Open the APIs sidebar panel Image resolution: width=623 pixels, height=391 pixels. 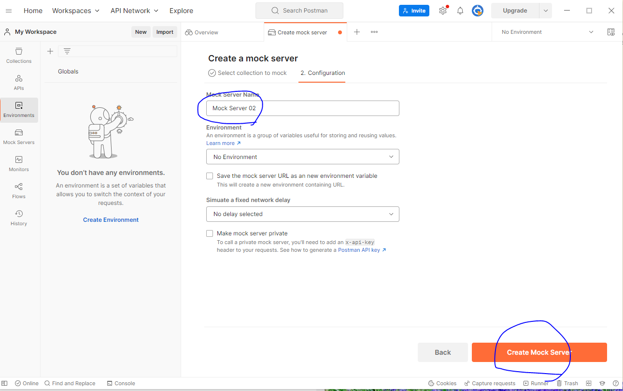point(19,83)
